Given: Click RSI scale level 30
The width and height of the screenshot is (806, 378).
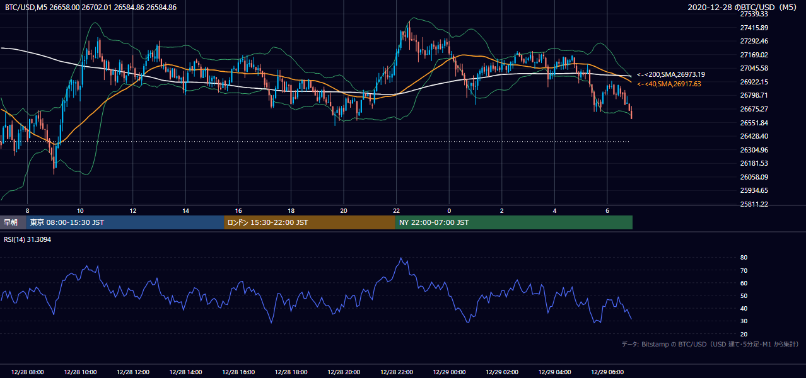Looking at the screenshot, I should coord(744,321).
